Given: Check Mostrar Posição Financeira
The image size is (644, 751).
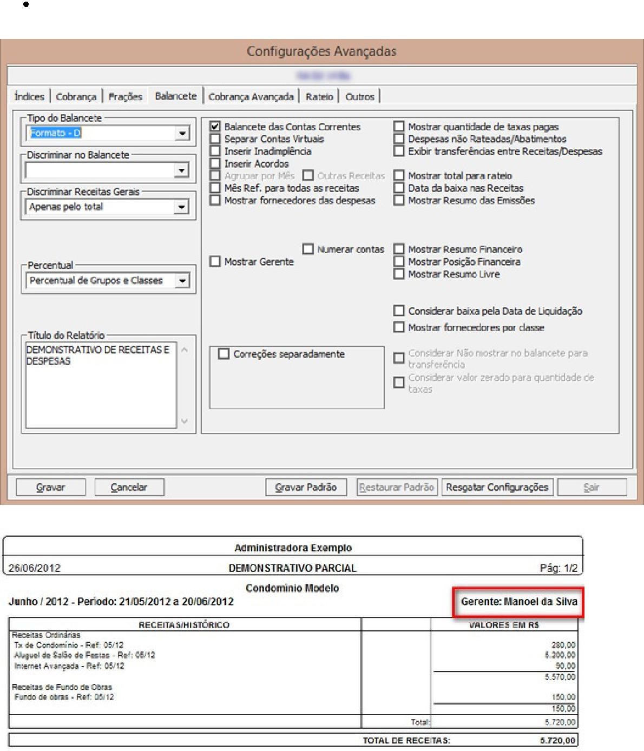Looking at the screenshot, I should coord(399,261).
